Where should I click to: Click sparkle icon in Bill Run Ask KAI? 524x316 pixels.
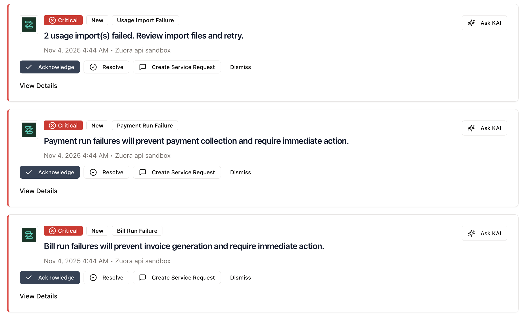471,234
